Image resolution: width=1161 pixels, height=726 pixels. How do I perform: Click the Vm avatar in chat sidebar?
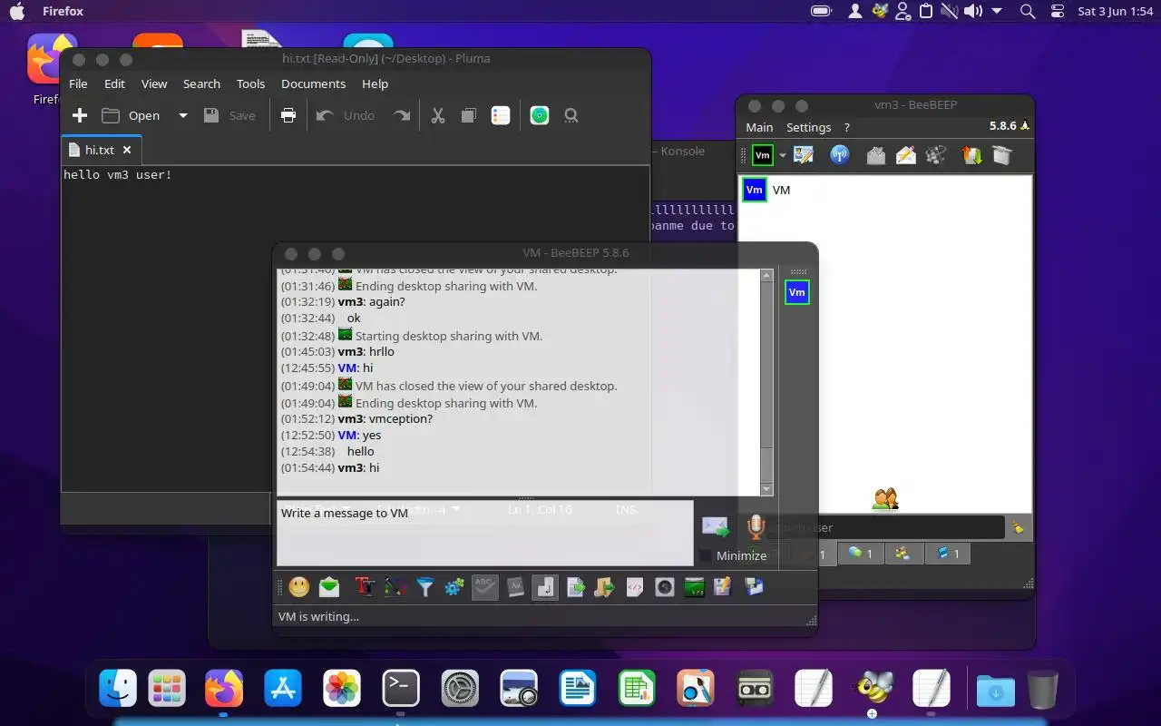point(796,292)
